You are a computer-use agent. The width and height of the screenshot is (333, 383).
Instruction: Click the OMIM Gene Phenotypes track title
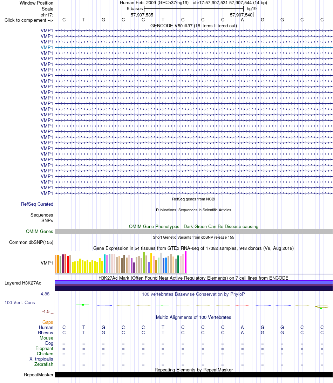[193, 226]
